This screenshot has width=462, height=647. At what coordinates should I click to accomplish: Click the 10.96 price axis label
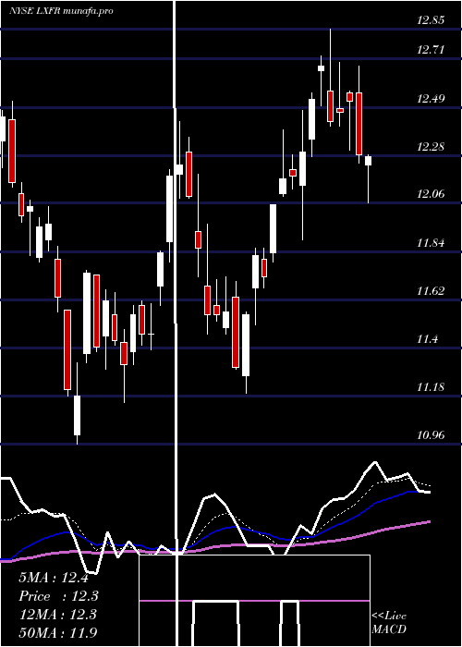[x=431, y=435]
